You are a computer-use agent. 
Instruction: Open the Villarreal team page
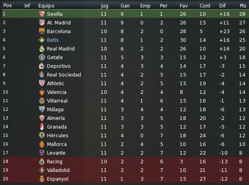[57, 101]
